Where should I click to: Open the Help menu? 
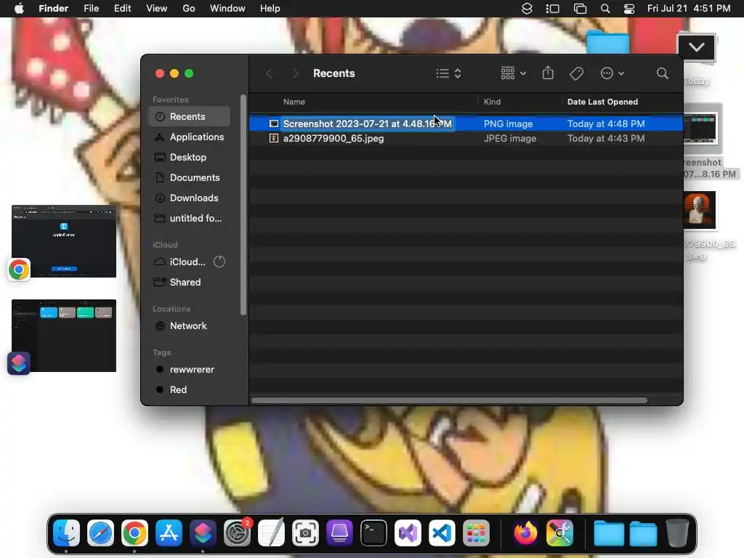[270, 9]
